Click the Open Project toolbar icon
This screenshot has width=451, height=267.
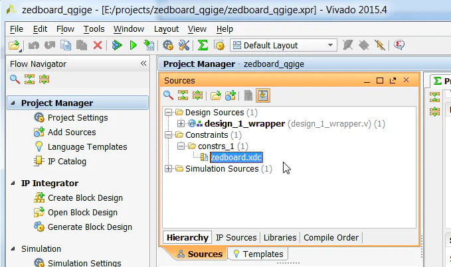coord(14,45)
